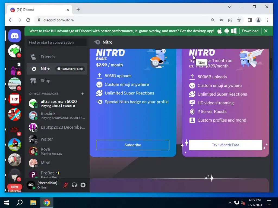
Task: Click the Android platform icon in banner
Action: [227, 31]
